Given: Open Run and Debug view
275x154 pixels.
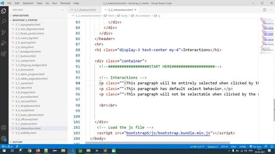Looking at the screenshot, I should click(x=3, y=43).
